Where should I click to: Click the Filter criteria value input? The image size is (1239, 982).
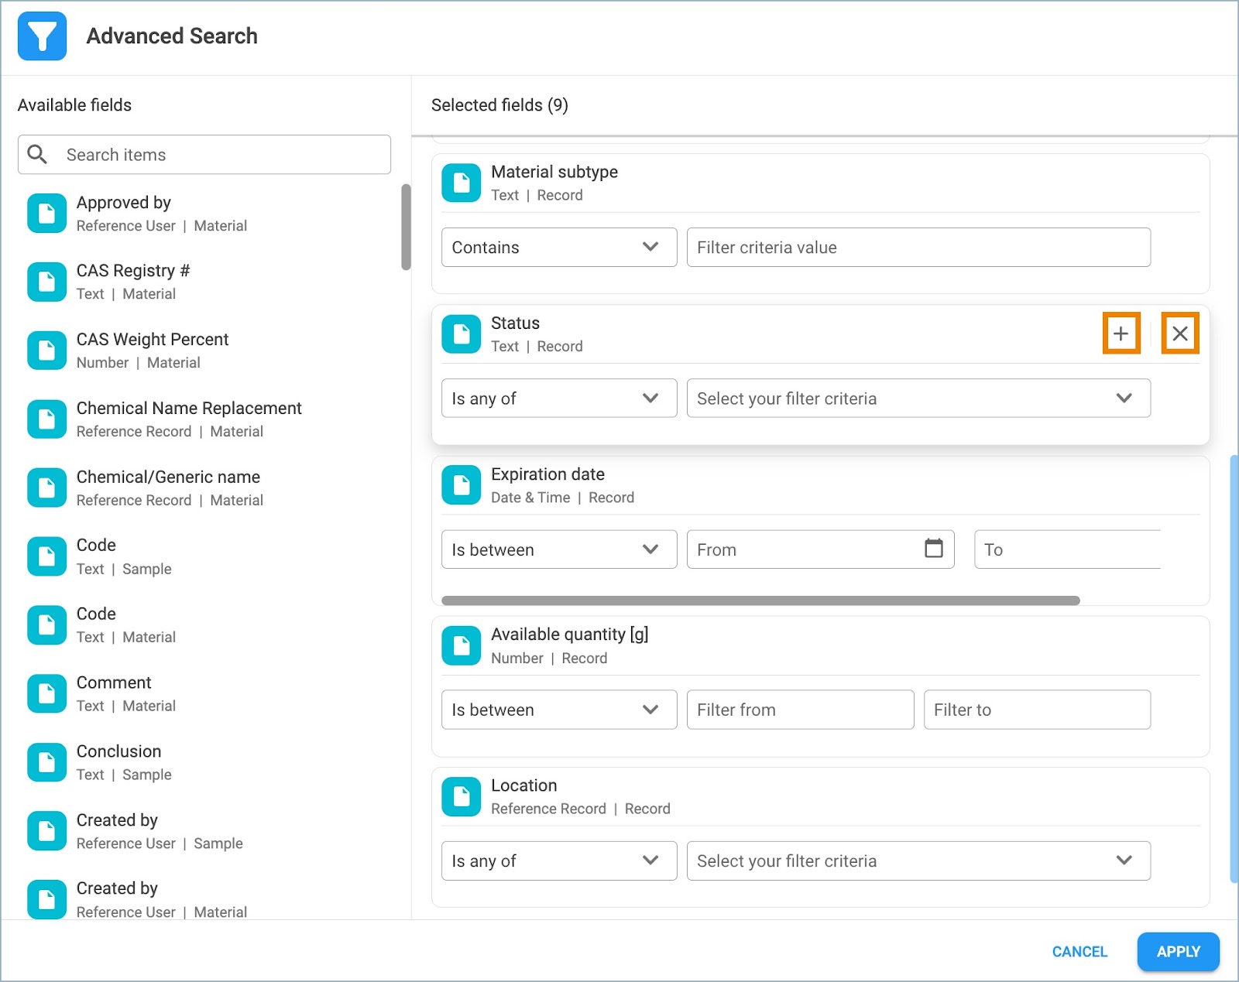[918, 248]
